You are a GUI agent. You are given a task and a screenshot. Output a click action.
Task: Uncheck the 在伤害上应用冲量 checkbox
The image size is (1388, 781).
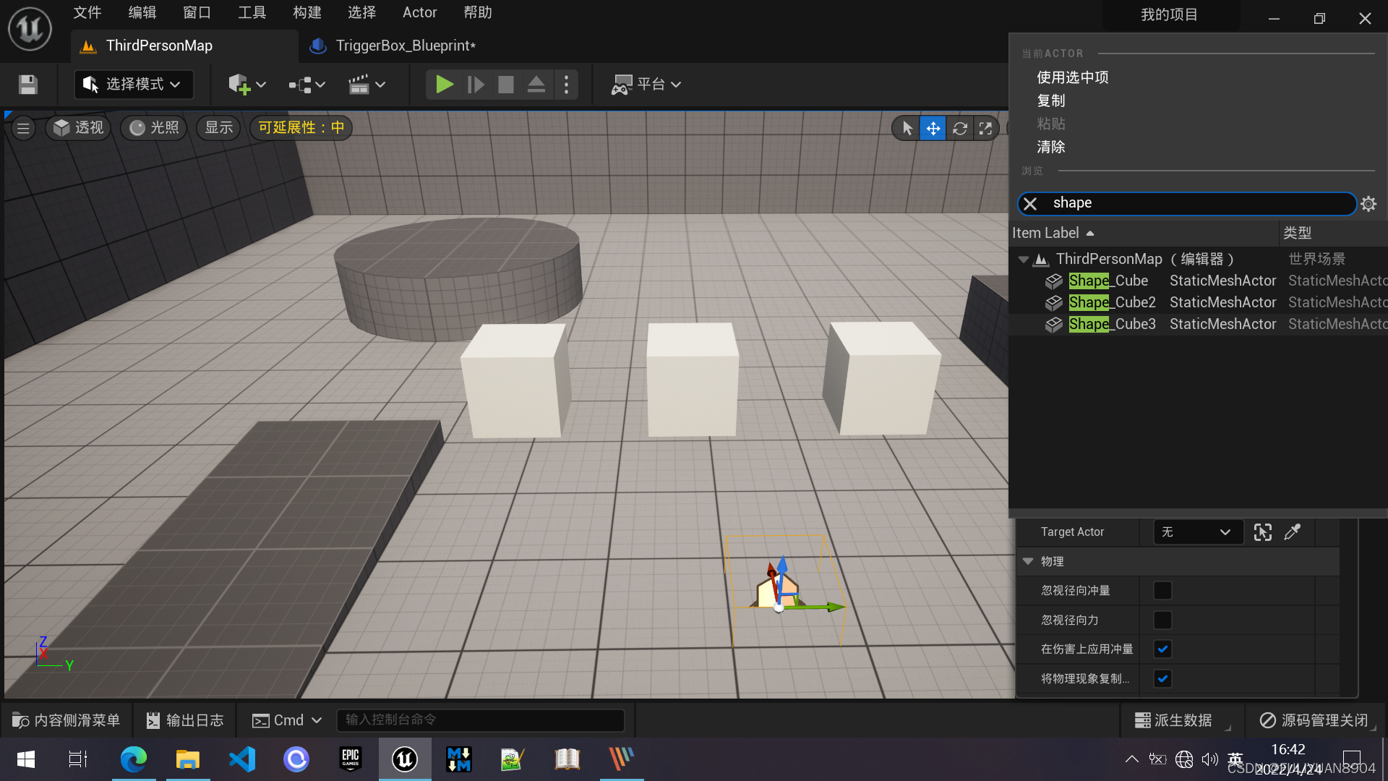(x=1162, y=649)
